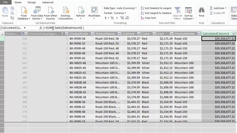The image size is (237, 133).
Task: Open Sort by Column tool
Action: tap(188, 13)
